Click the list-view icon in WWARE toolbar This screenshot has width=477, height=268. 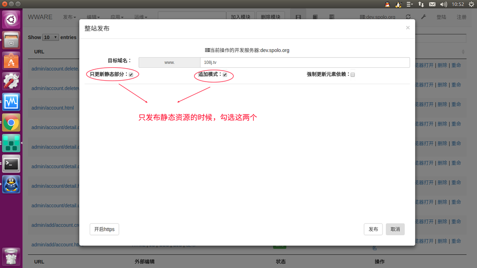pyautogui.click(x=332, y=17)
